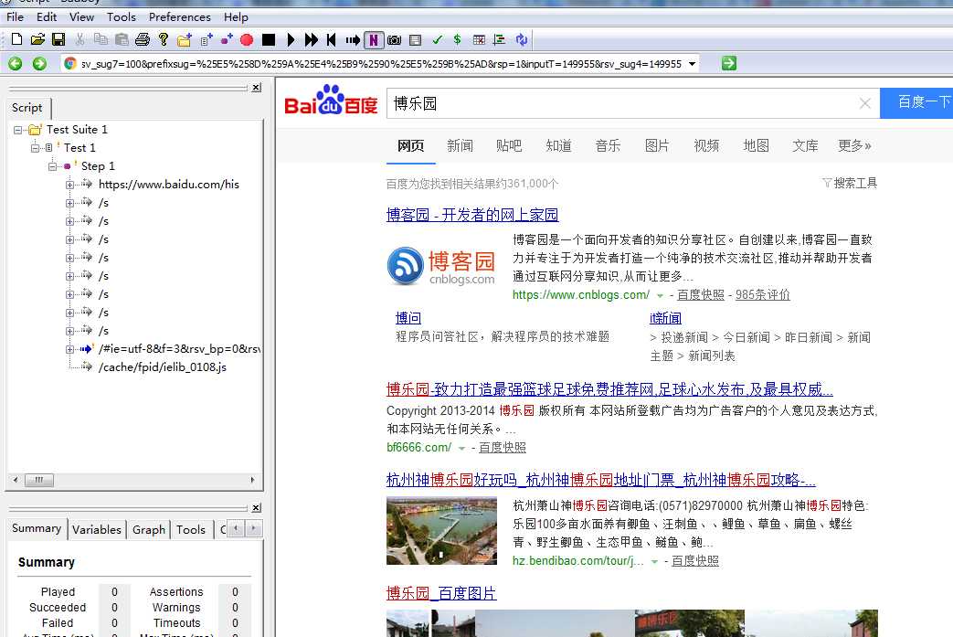This screenshot has height=637, width=953.
Task: Open the Help menu
Action: [x=236, y=17]
